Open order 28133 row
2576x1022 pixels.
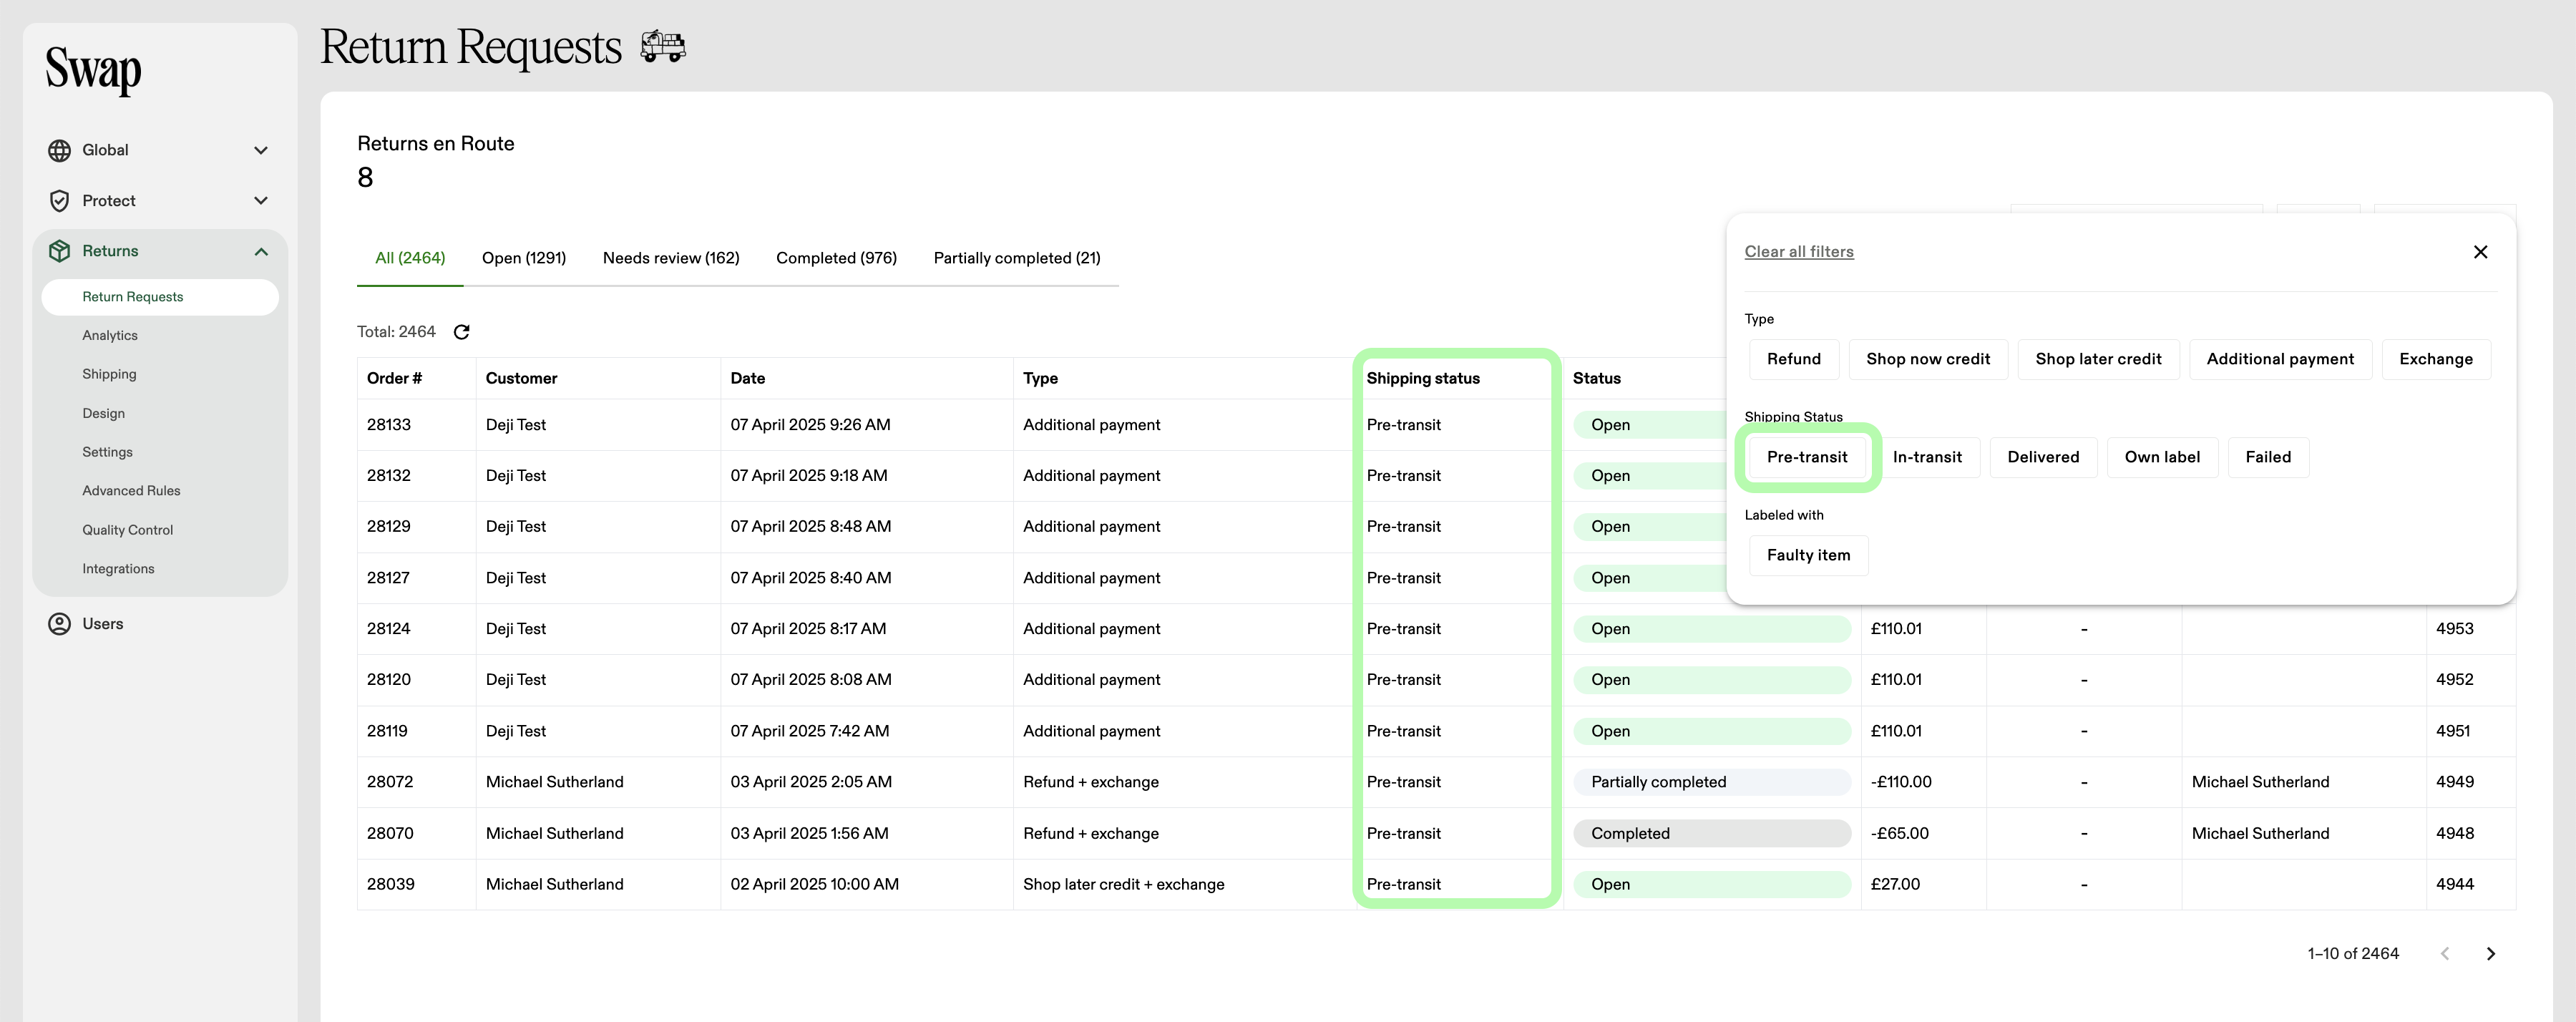1436,425
